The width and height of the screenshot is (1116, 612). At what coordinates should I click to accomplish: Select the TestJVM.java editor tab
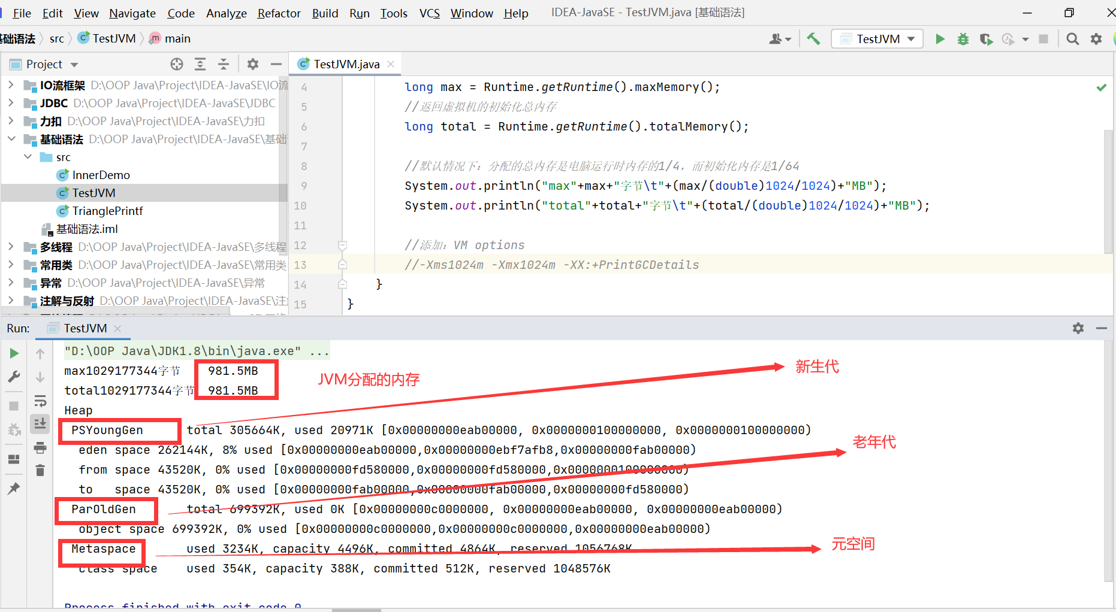point(346,64)
